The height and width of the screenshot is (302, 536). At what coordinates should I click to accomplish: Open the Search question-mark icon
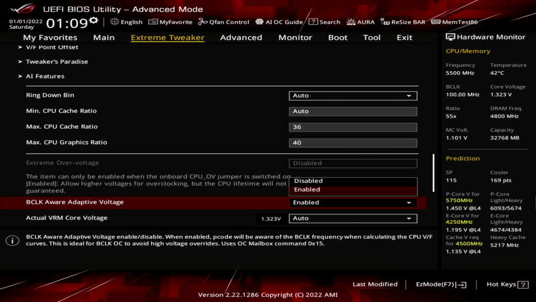(313, 22)
